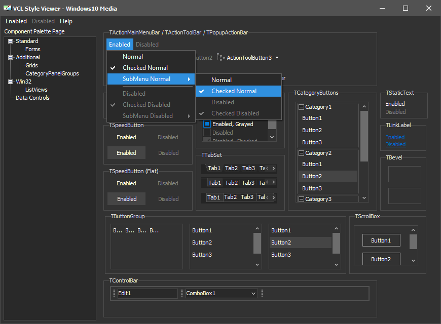This screenshot has height=324, width=441.
Task: Click right tab-scroll arrow in top TTabSet row
Action: pyautogui.click(x=273, y=168)
